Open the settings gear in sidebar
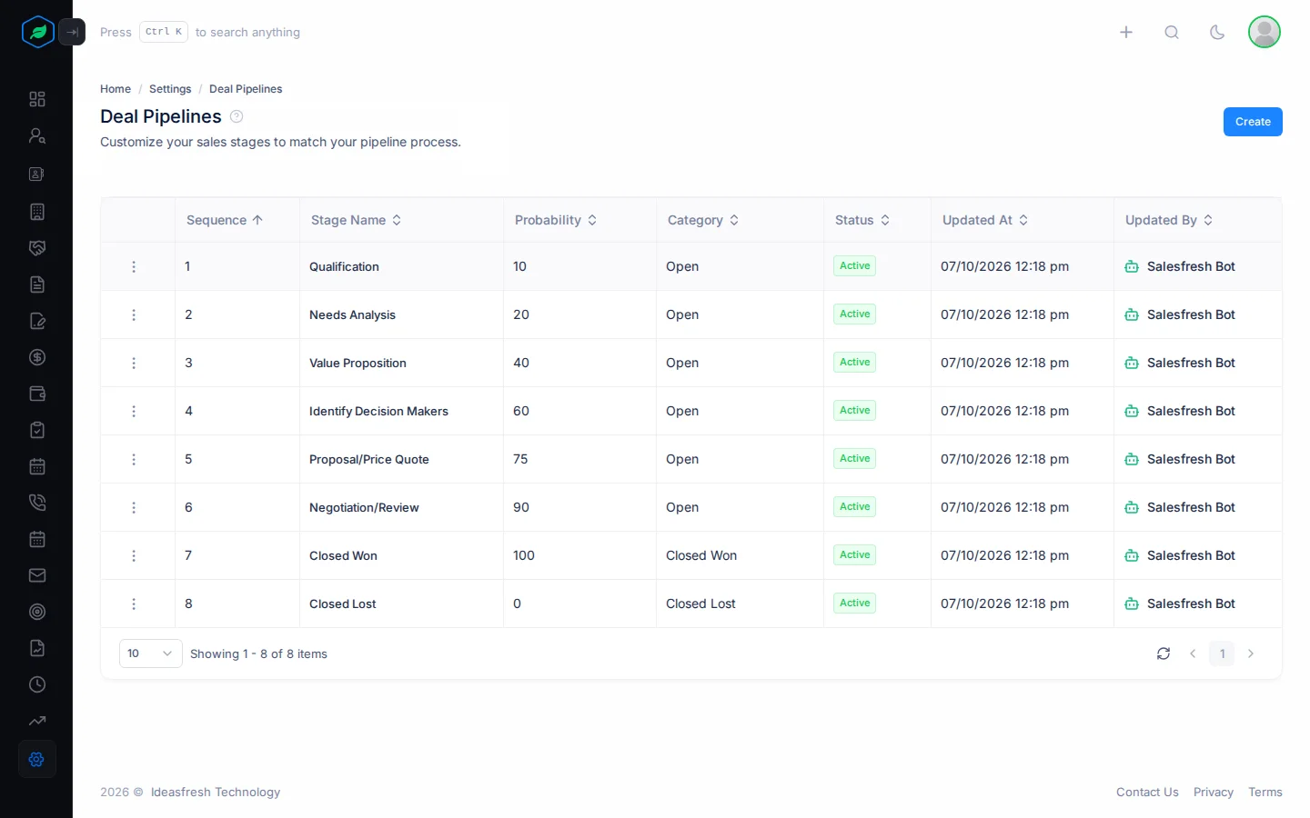 37,759
